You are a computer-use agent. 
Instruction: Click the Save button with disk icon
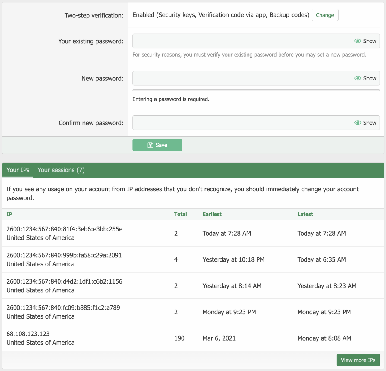point(157,145)
